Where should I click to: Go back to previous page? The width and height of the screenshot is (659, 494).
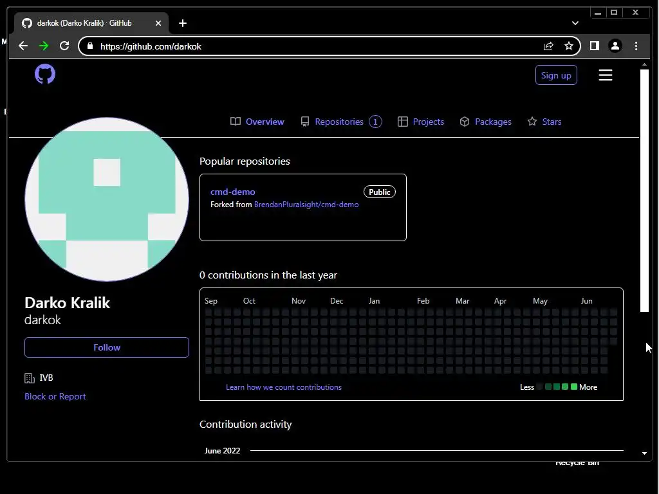[23, 46]
